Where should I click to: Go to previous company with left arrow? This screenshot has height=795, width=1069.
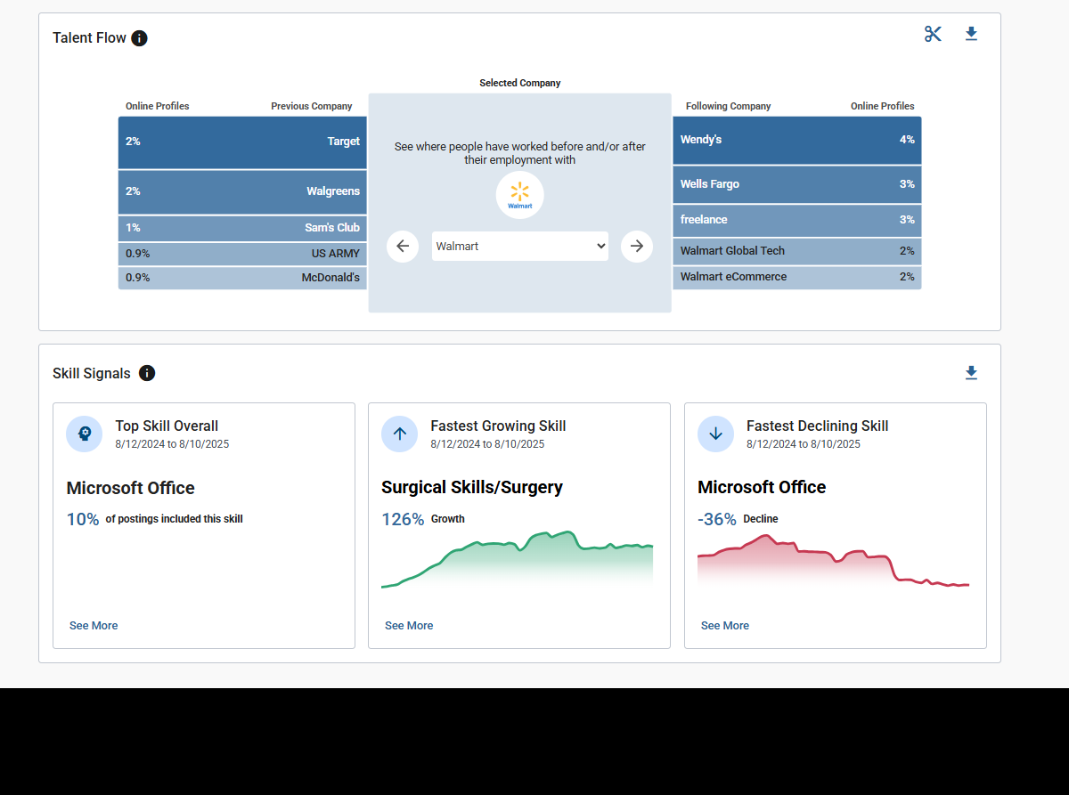pyautogui.click(x=403, y=246)
